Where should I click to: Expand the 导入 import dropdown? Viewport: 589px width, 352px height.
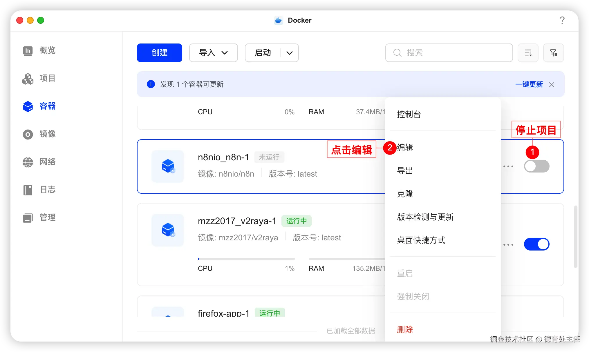coord(213,53)
